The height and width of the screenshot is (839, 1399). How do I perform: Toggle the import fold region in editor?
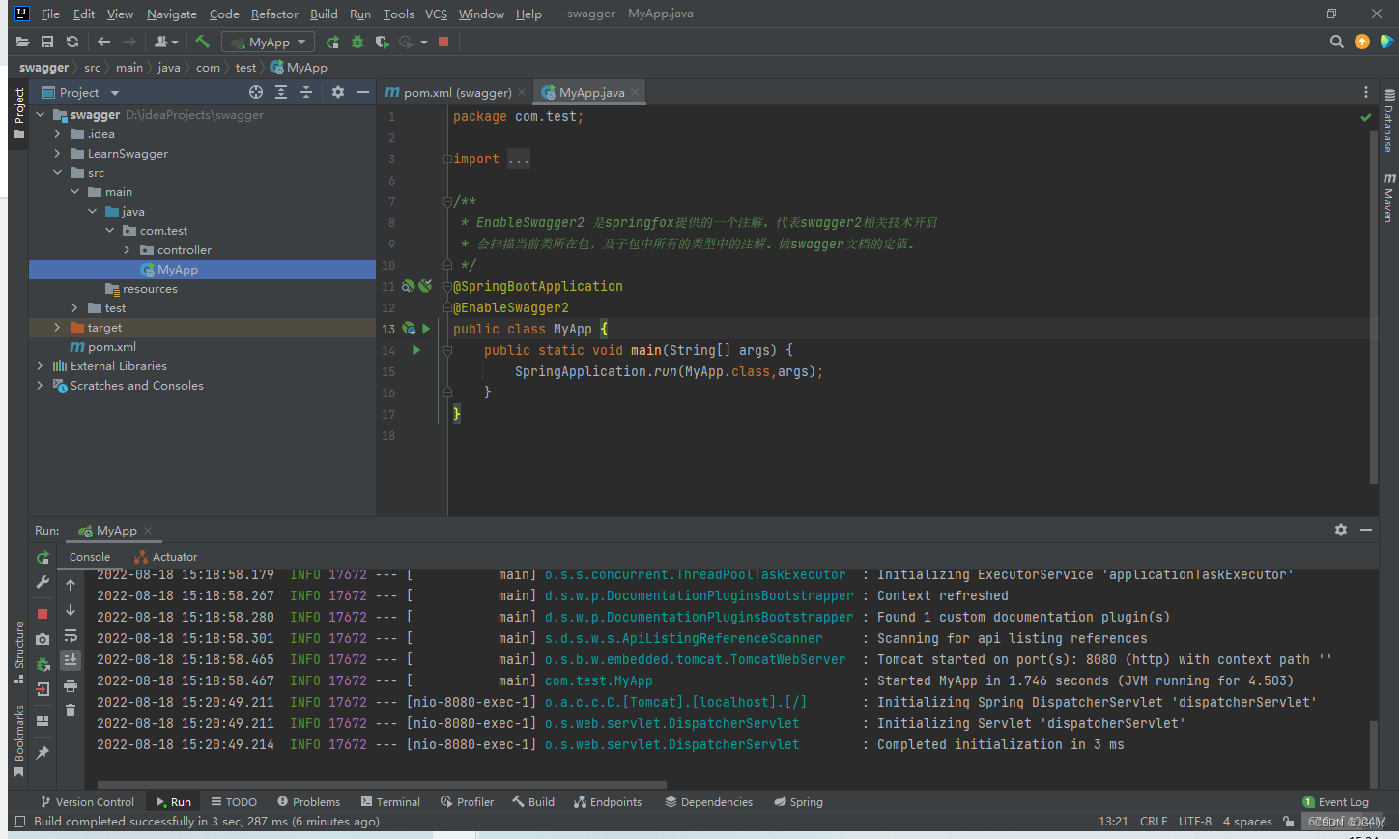pyautogui.click(x=447, y=159)
